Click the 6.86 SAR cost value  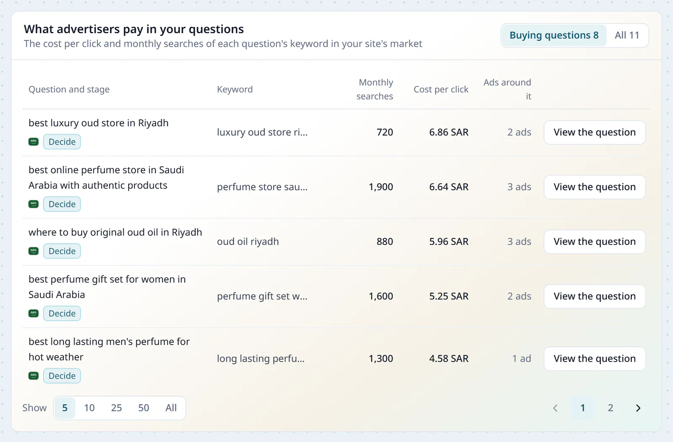449,132
